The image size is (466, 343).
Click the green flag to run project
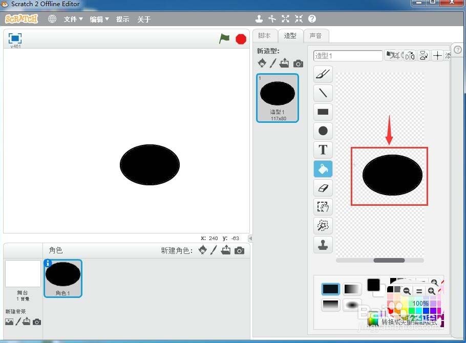(224, 38)
